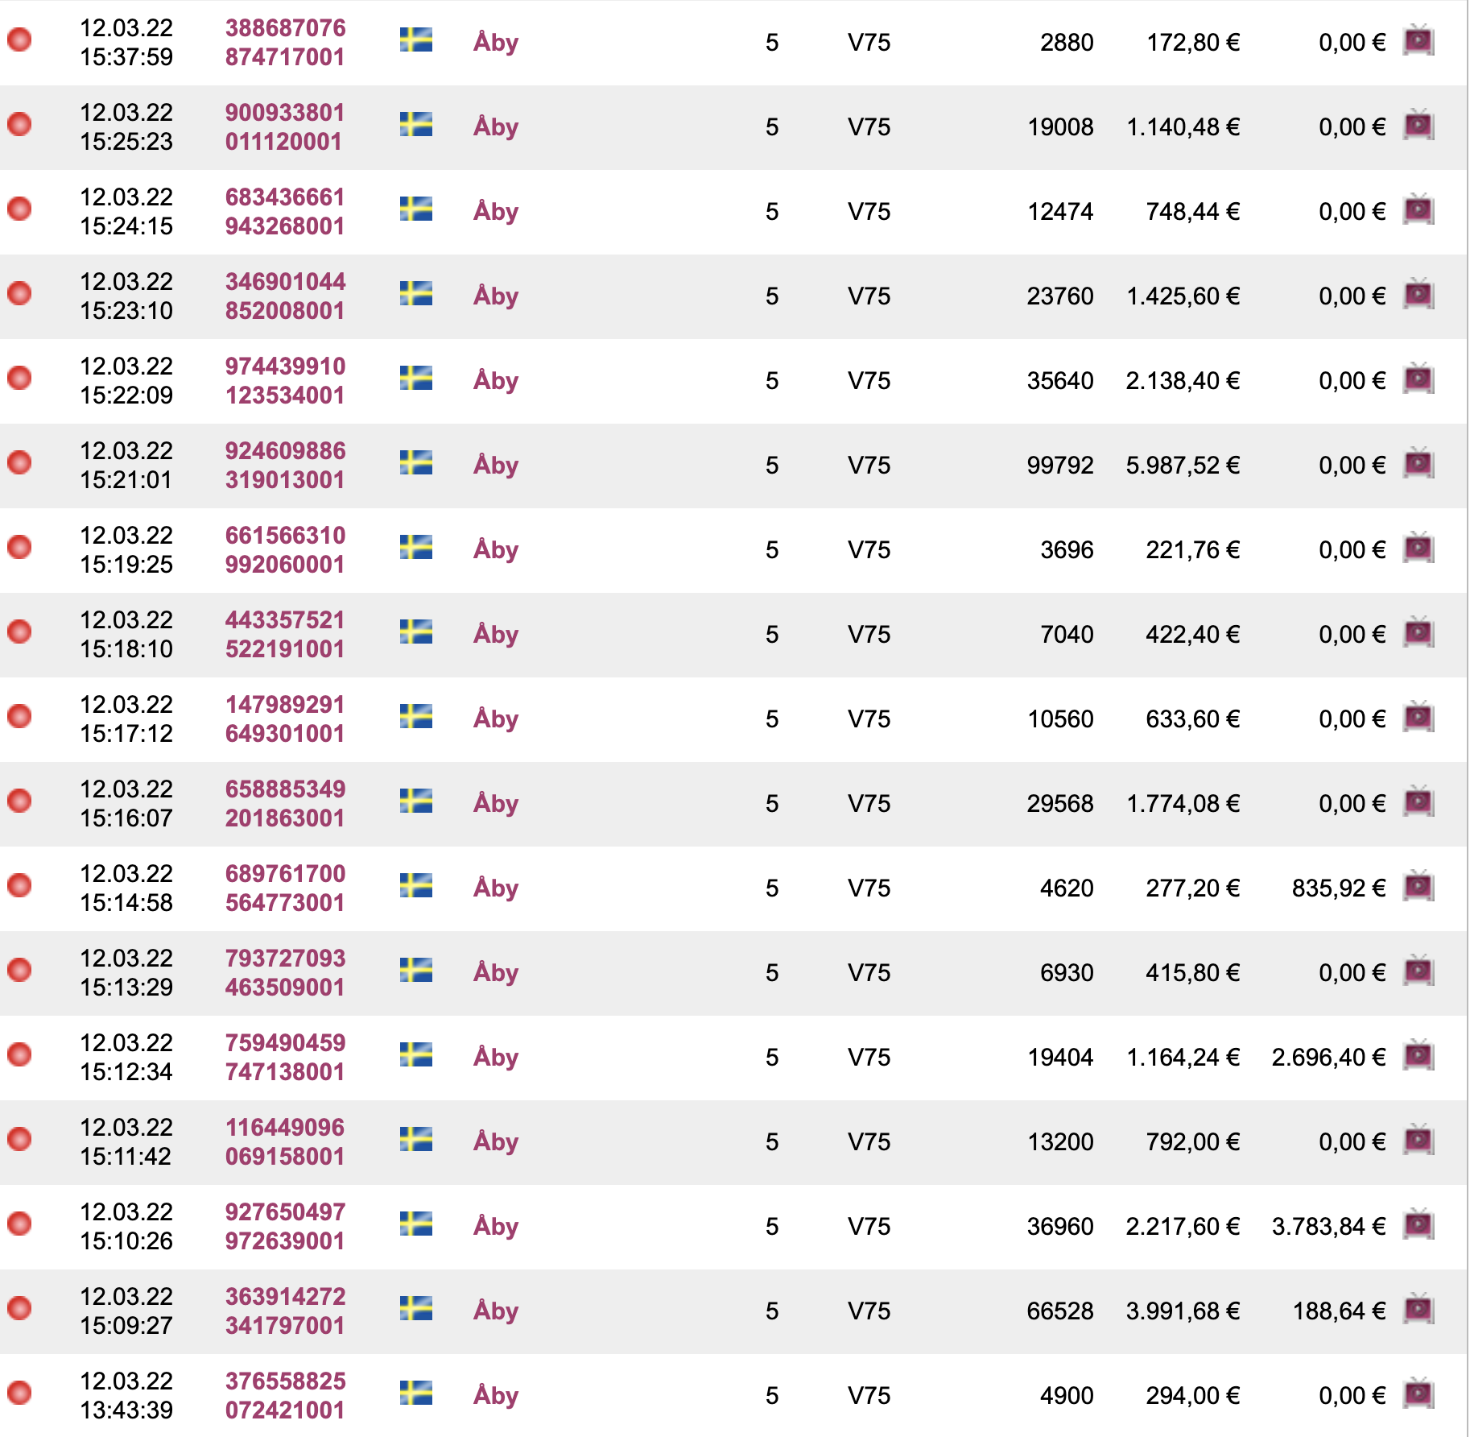Select the 3.783,84 € winnings amount

(x=1328, y=1226)
